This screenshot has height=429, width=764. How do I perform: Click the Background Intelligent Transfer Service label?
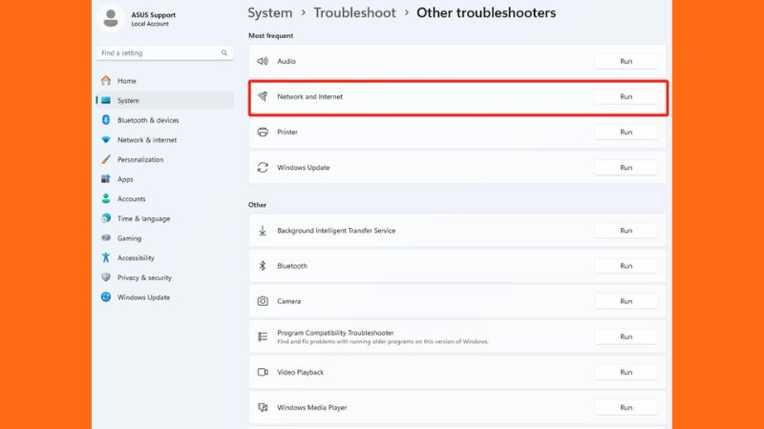(336, 231)
